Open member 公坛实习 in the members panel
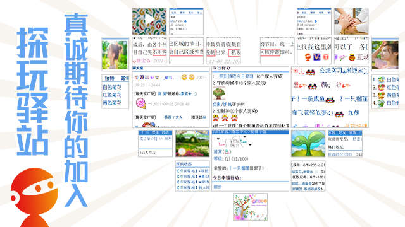The width and height of the screenshot is (405, 227). coord(330,70)
